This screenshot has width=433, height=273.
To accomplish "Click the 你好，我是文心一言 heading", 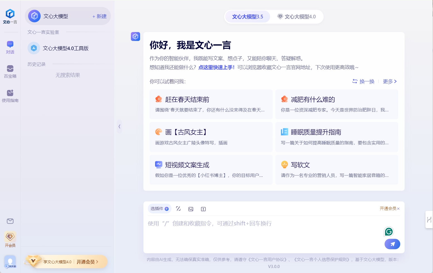I will tap(190, 45).
